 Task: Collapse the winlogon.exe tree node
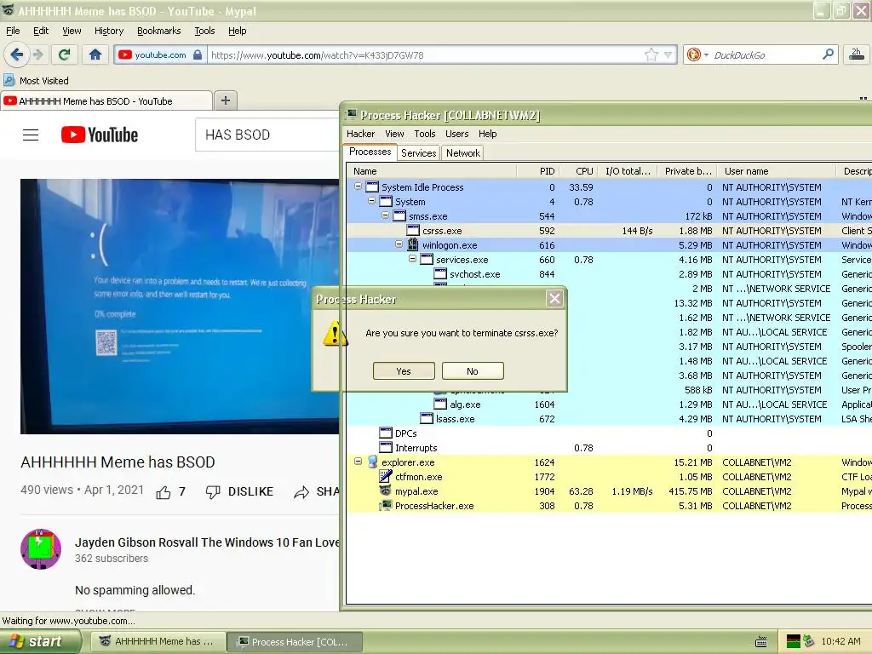399,244
